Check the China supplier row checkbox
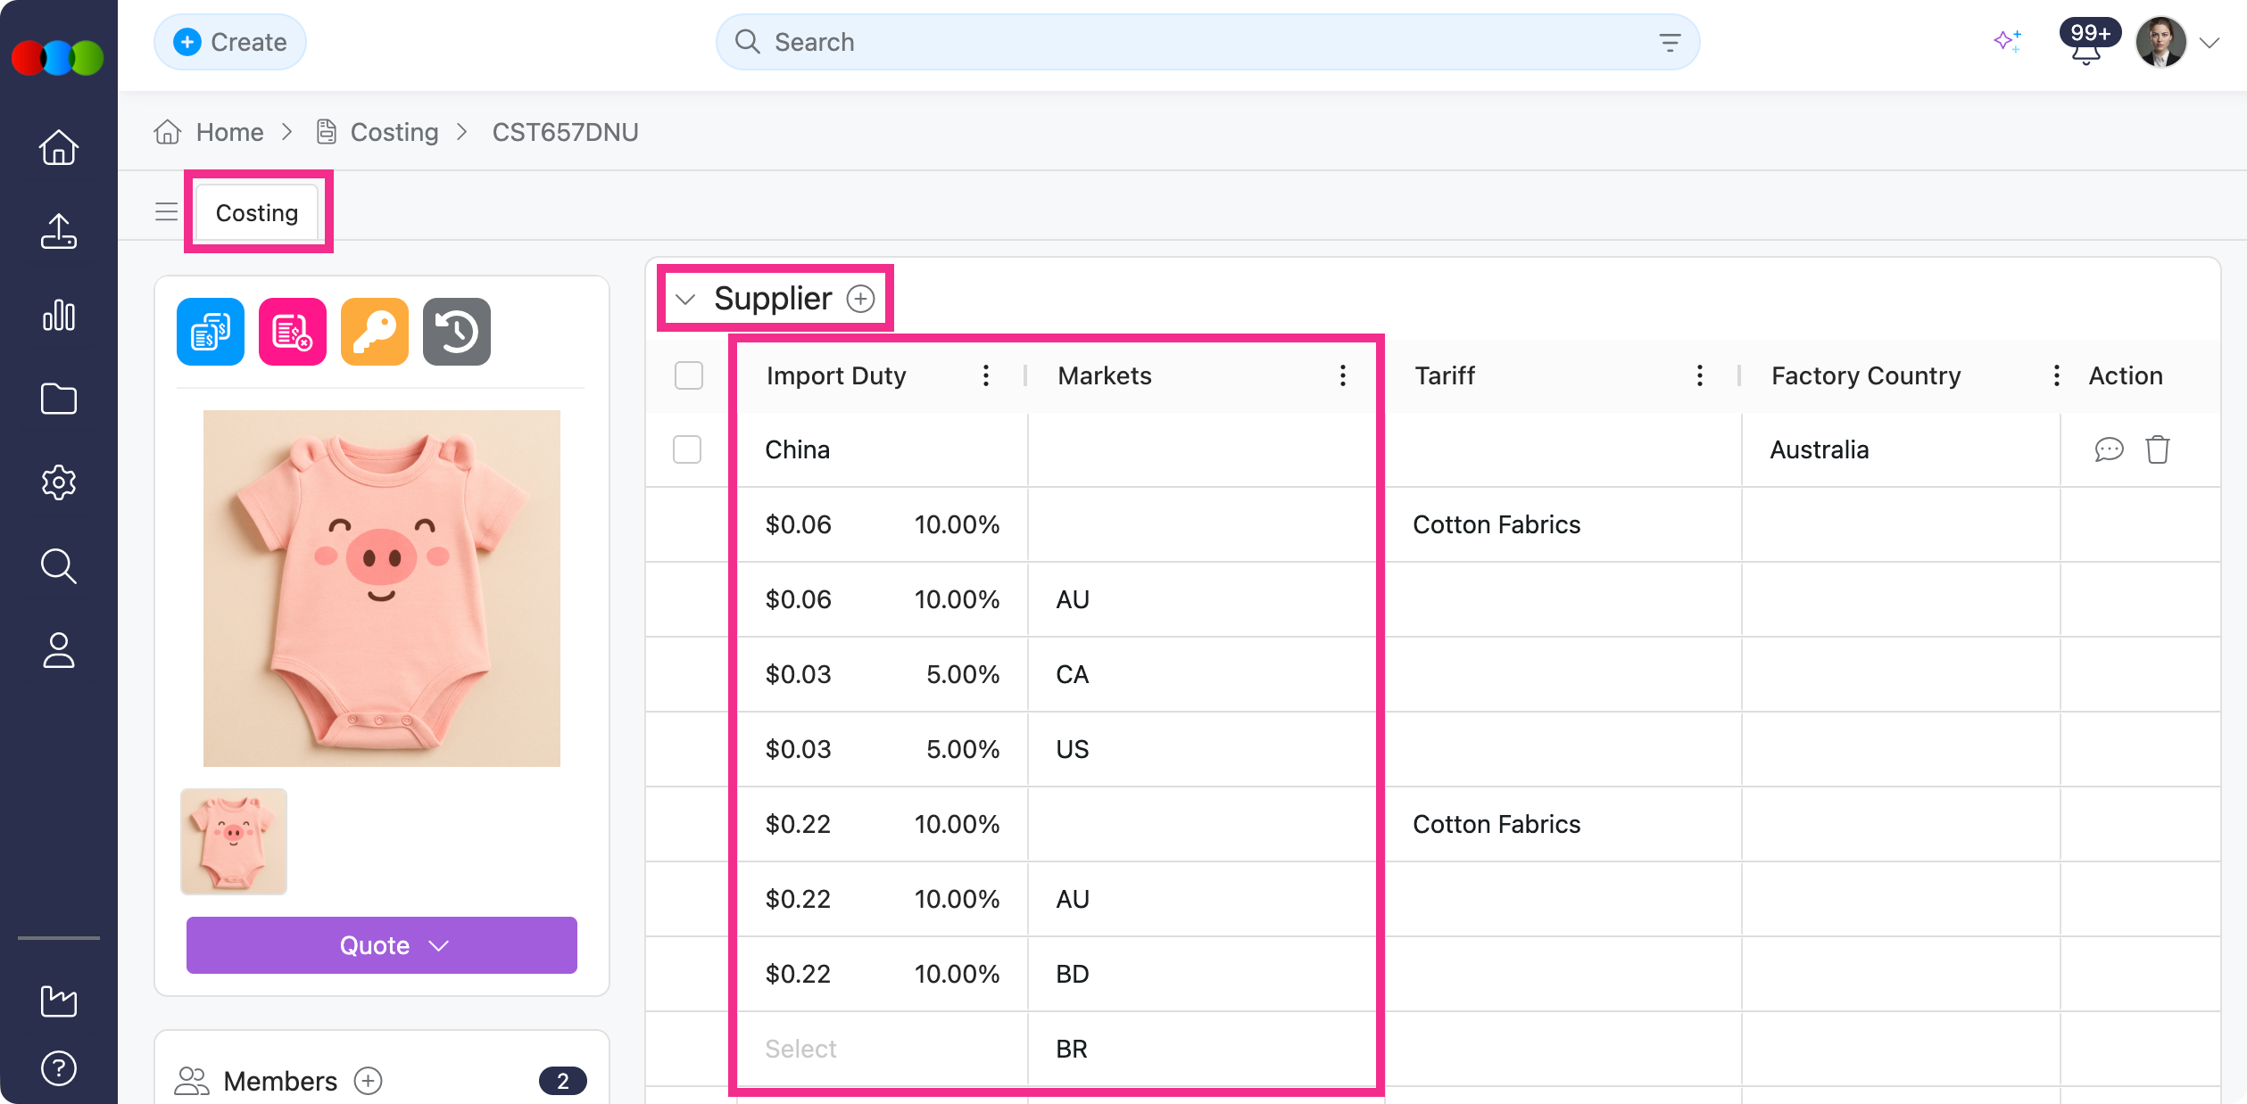 [687, 449]
